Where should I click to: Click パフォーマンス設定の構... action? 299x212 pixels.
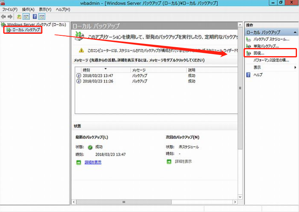coord(271,60)
